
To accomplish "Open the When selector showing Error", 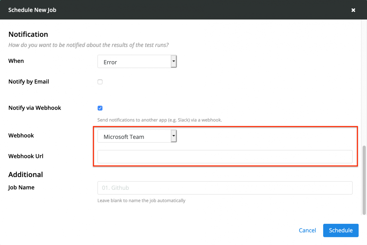I will pyautogui.click(x=134, y=62).
